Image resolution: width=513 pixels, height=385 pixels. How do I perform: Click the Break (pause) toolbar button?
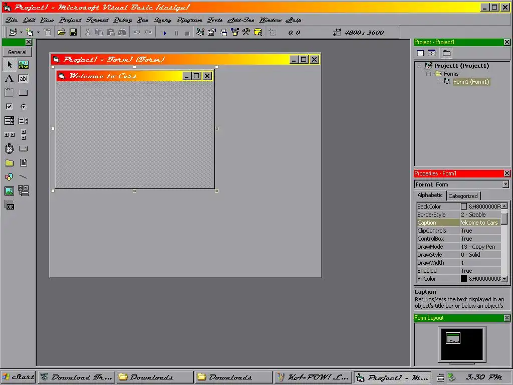tap(176, 33)
